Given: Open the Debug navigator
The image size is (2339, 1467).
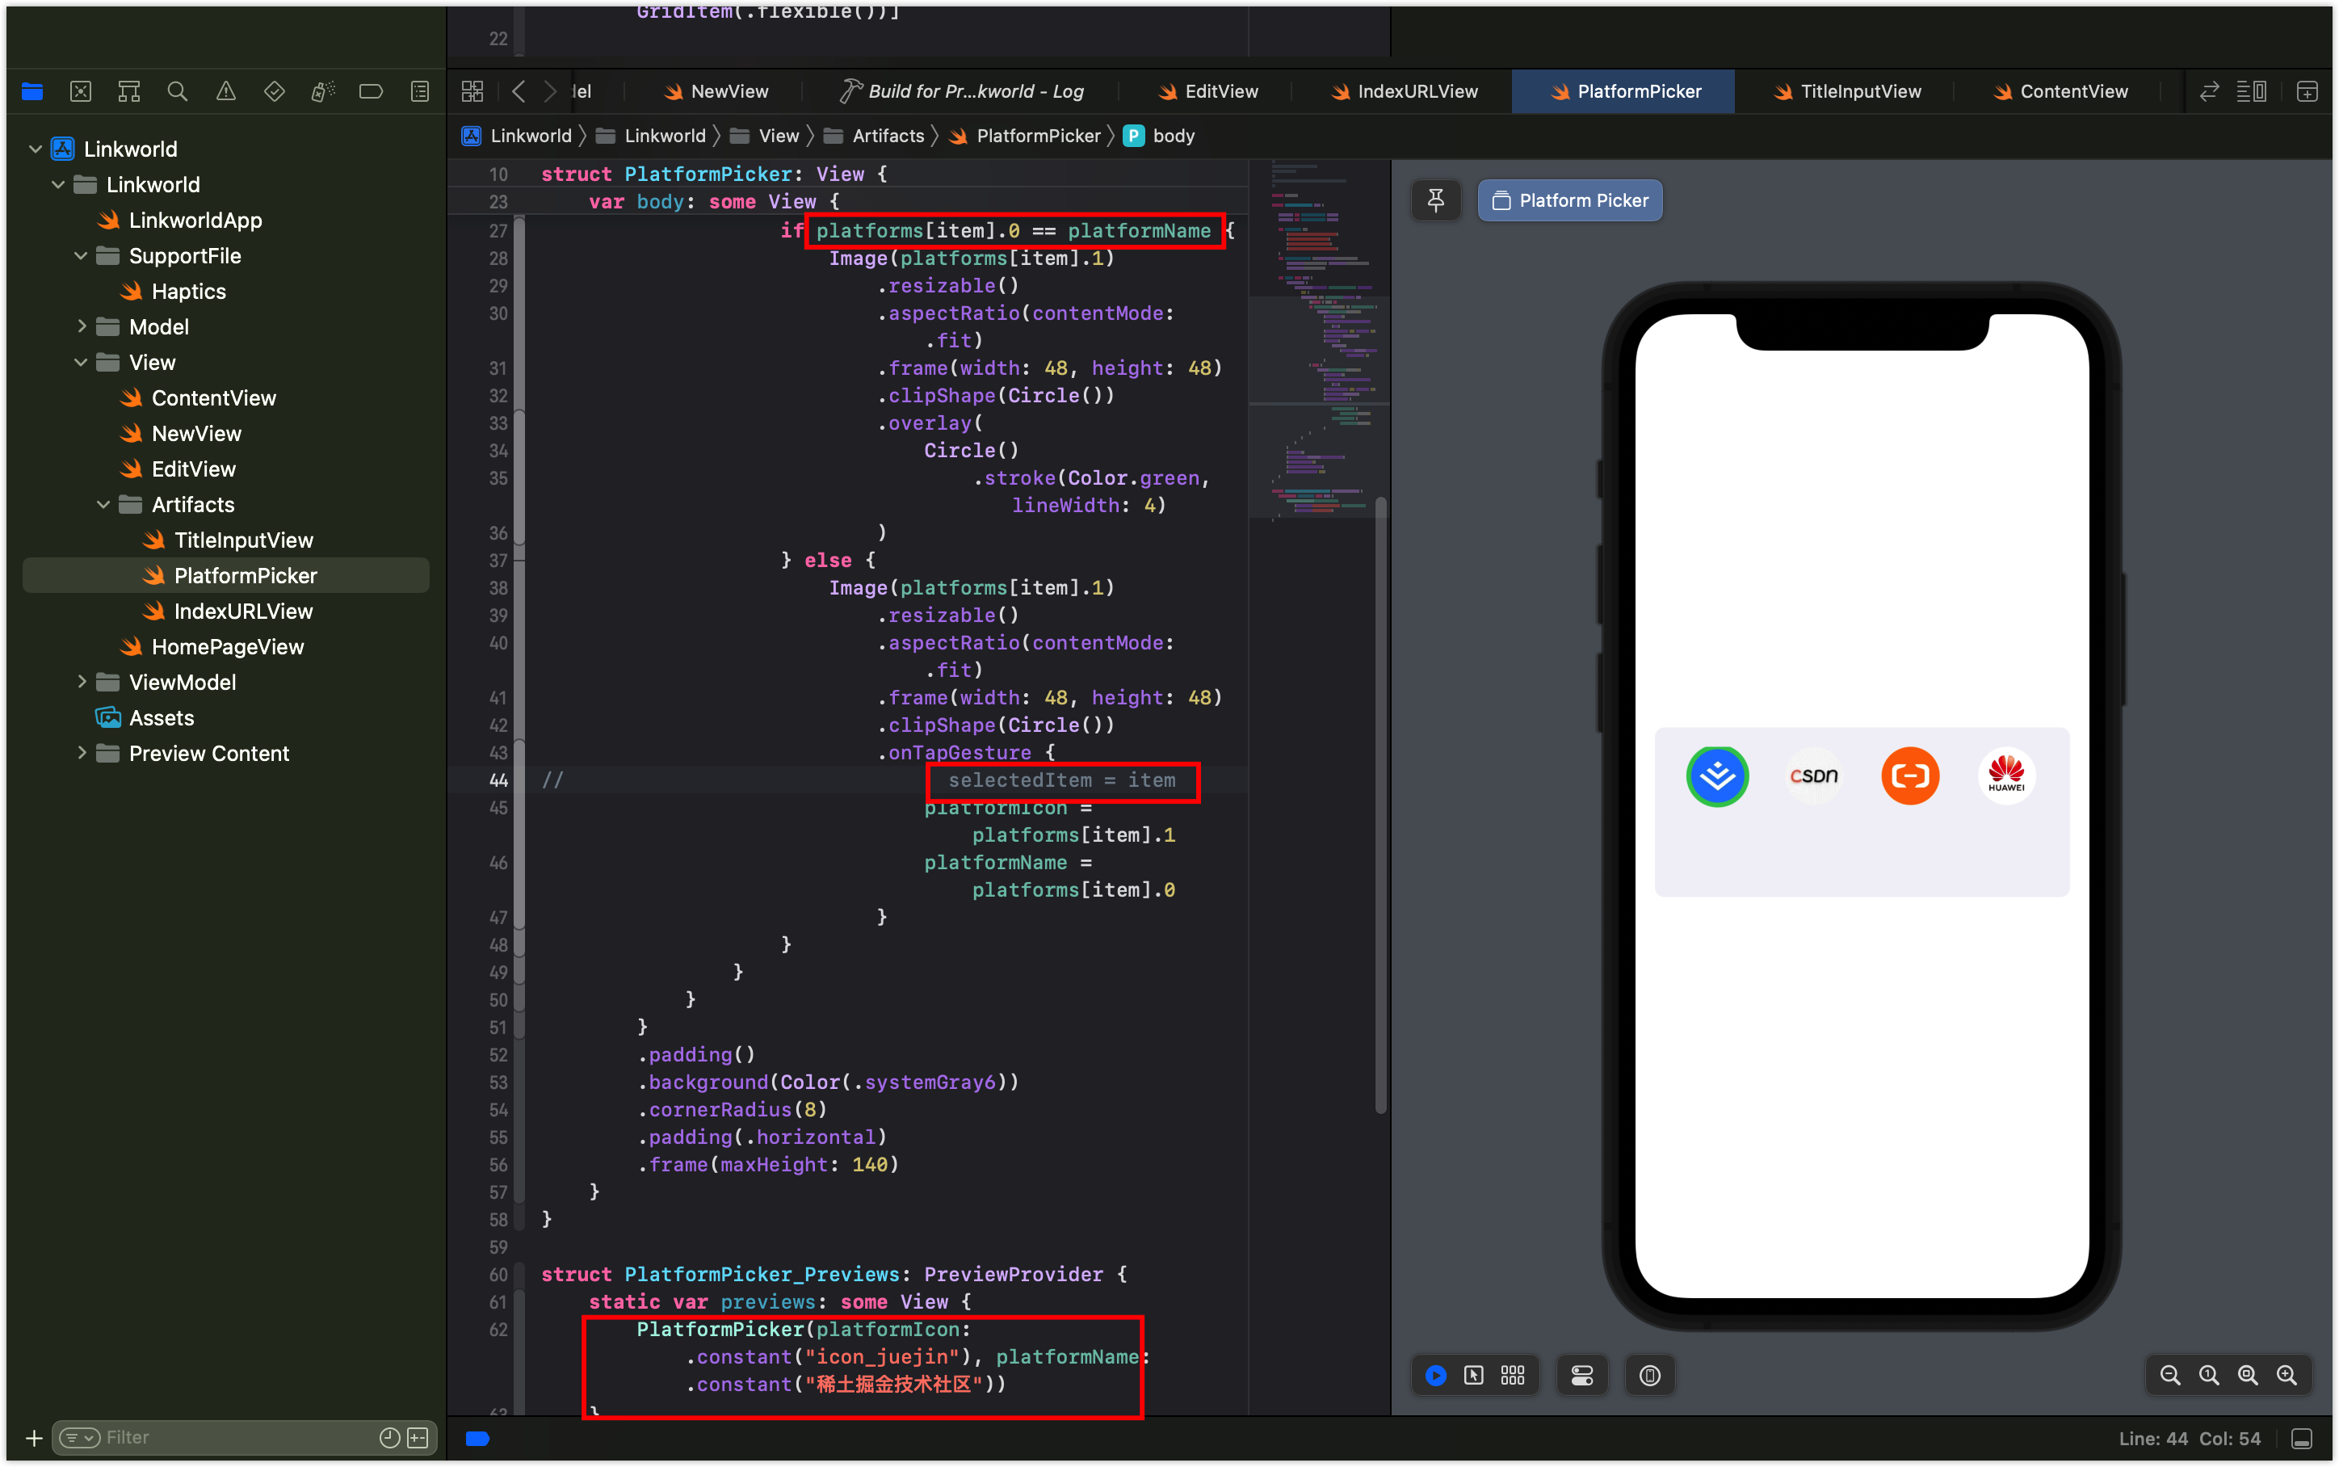Looking at the screenshot, I should pos(323,91).
